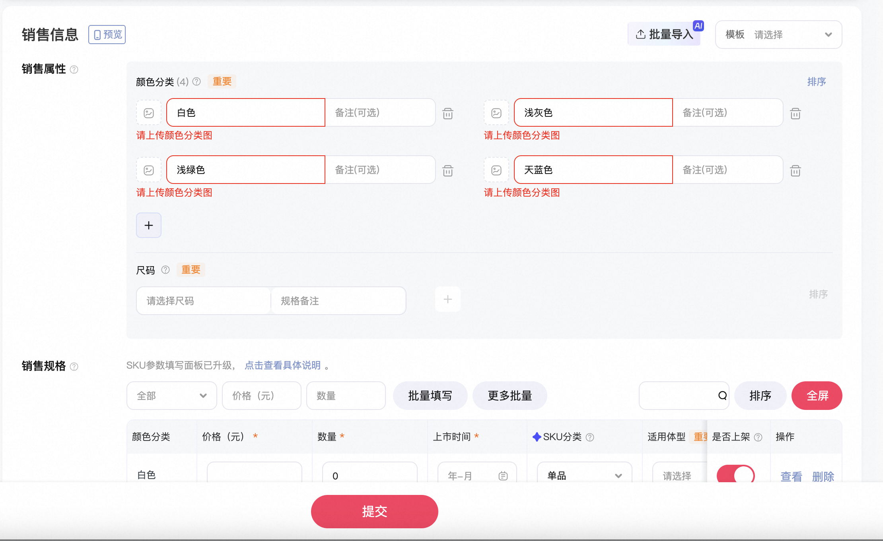Screen dimensions: 883x541
Task: Open the 单品 SKU分类 dropdown
Action: (584, 473)
